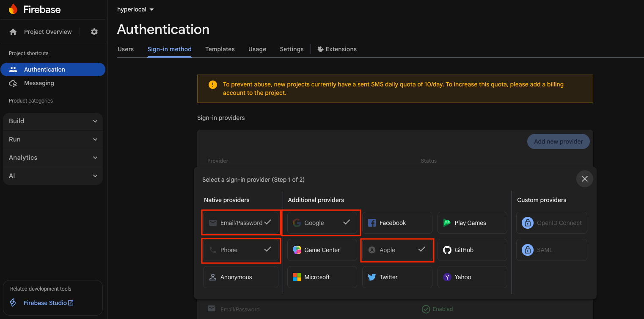Click Project Overview label in sidebar
Screen dimensions: 644x319
(48, 32)
